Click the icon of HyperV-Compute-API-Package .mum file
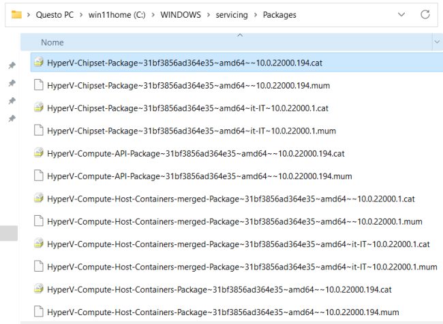443x324 pixels. pos(39,176)
